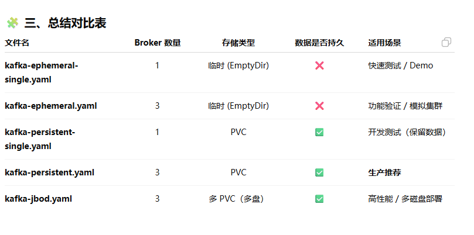Click red cross in kafka-ephemeral-single.yaml row
Screen dimensions: 474x235
point(319,65)
